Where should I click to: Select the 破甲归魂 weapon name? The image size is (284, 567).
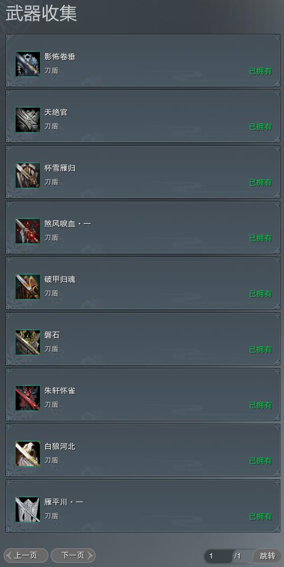click(60, 280)
